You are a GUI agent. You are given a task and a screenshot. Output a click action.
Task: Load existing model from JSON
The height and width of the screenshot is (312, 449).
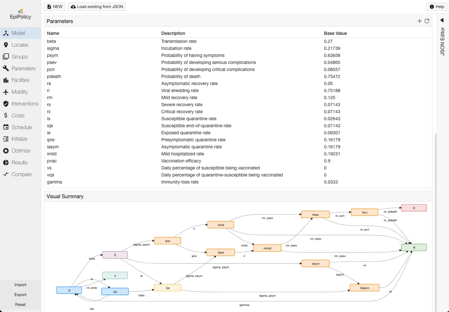(x=97, y=6)
